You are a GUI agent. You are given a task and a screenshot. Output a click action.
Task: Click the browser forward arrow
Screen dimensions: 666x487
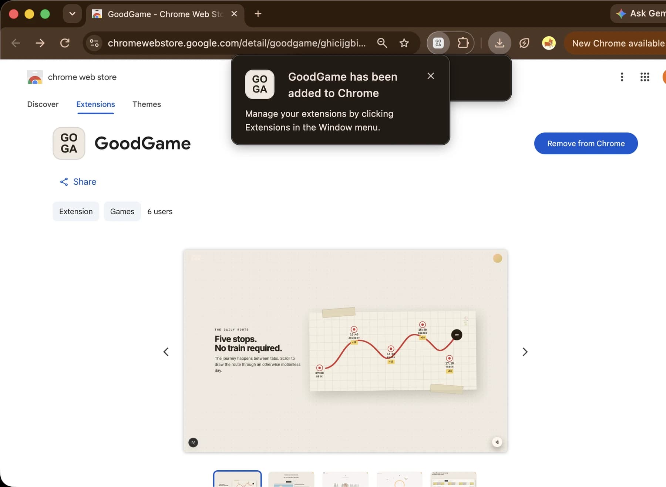(x=40, y=43)
